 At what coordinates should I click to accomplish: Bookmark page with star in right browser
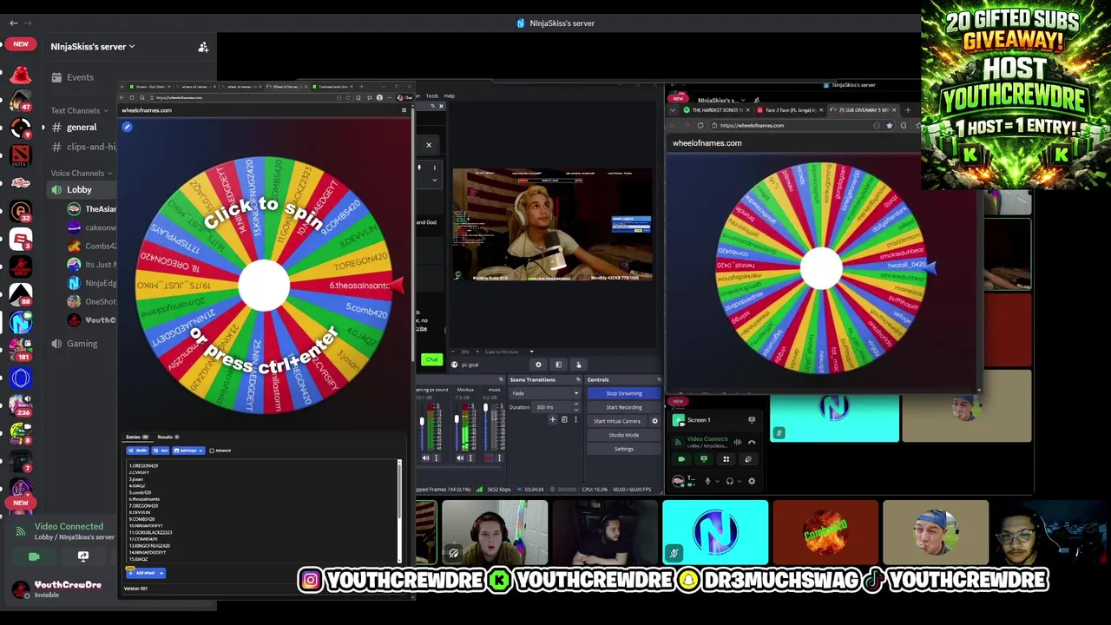point(889,125)
